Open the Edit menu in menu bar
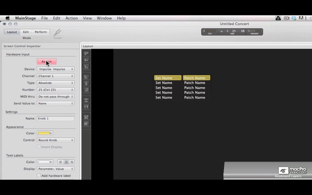This screenshot has width=312, height=195. (57, 18)
